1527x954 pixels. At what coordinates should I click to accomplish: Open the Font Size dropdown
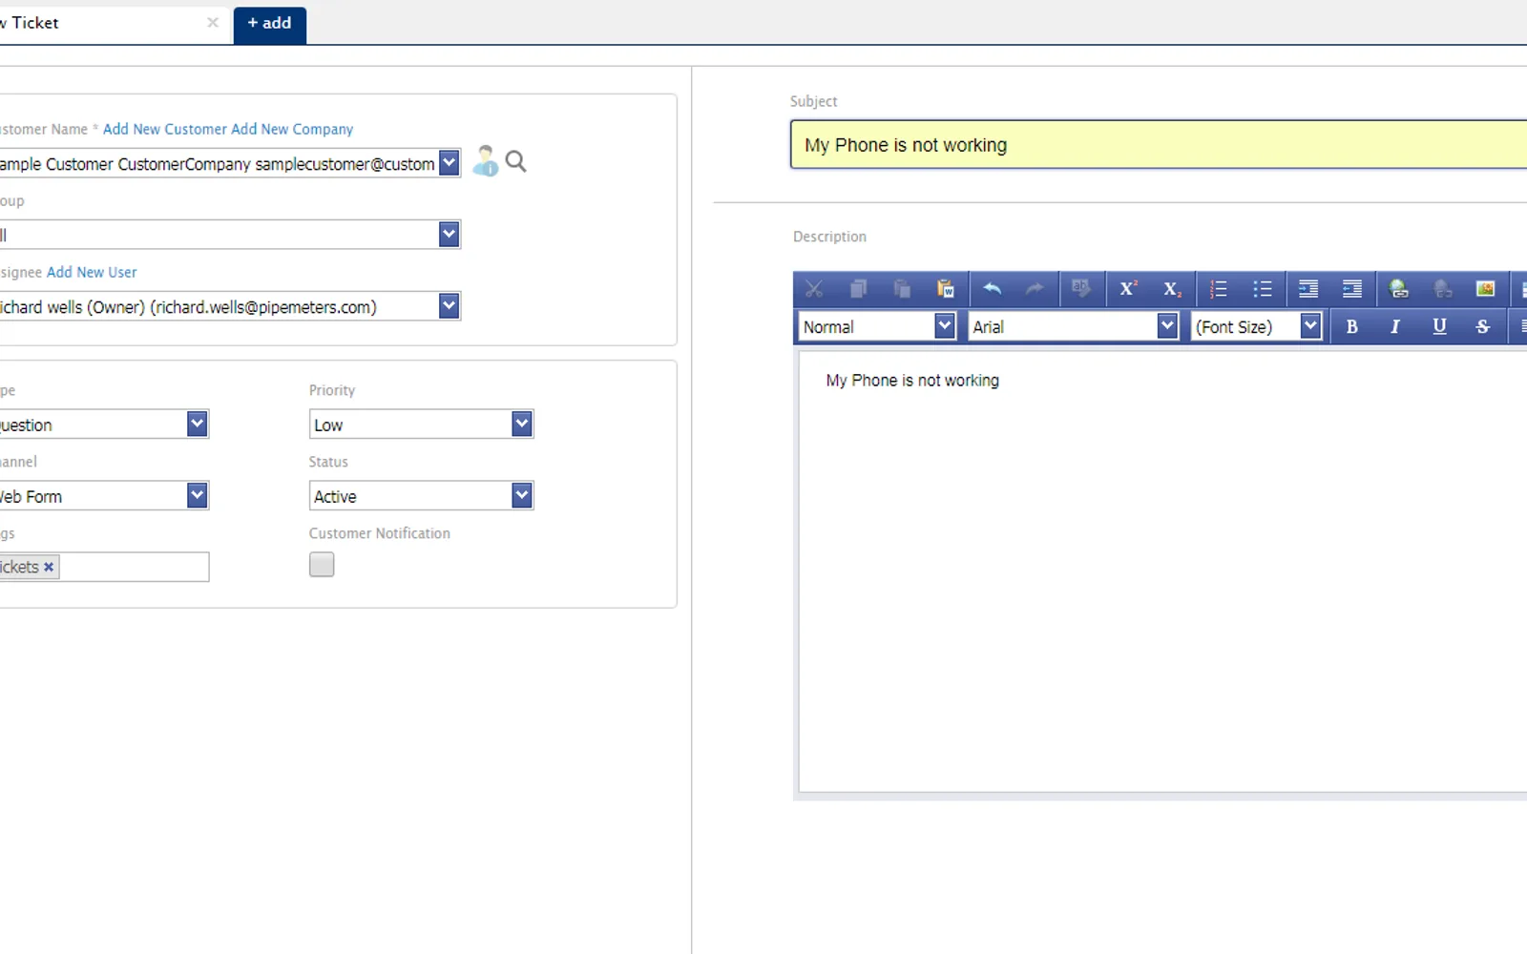point(1310,326)
